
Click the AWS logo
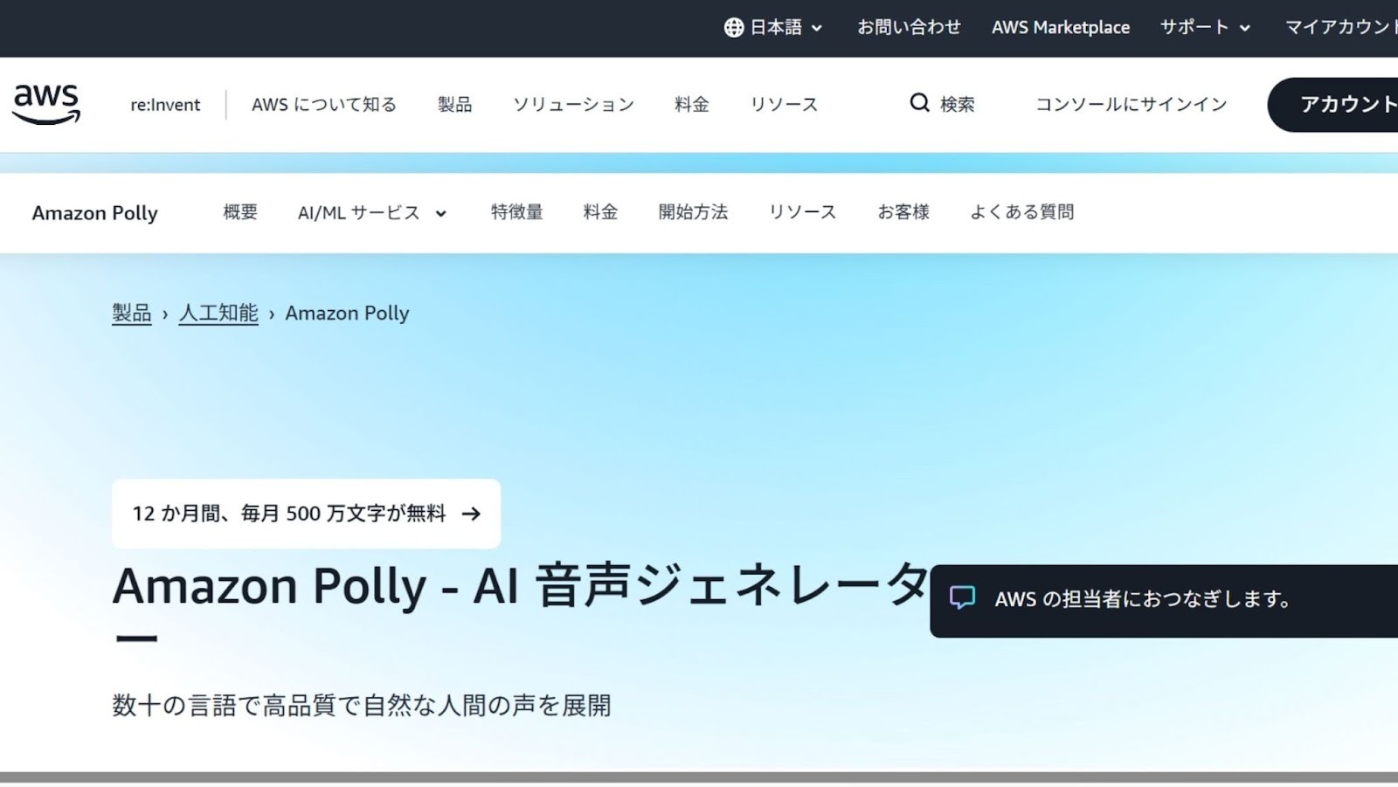(x=46, y=104)
